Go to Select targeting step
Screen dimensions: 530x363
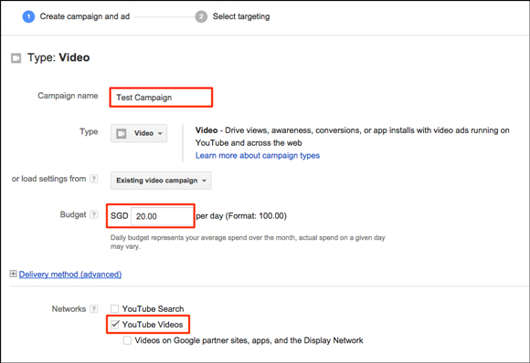241,16
